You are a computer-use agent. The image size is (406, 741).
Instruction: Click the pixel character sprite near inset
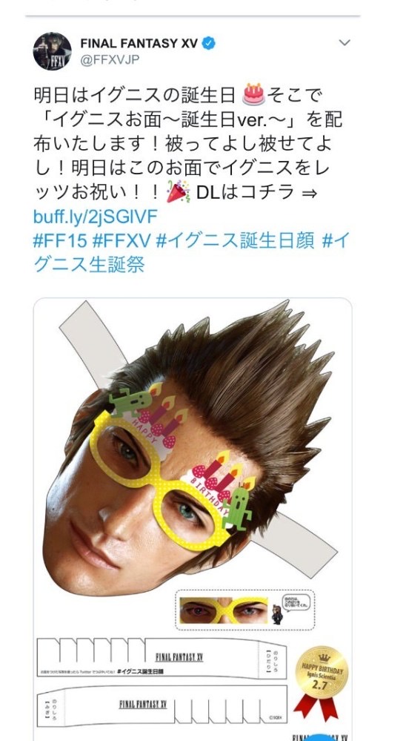pos(277,615)
